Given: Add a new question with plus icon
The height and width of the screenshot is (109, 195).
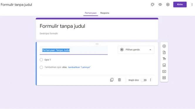Looking at the screenshot, I should tap(164, 46).
